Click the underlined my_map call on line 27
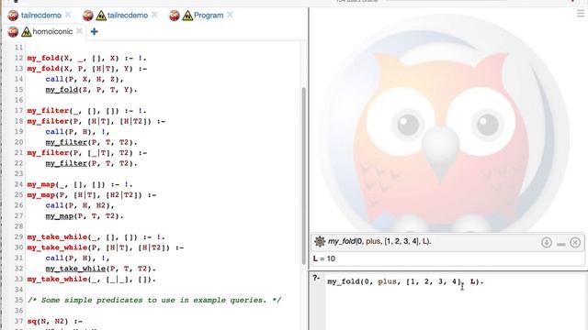Screen dimensions: 588x330 coord(59,216)
